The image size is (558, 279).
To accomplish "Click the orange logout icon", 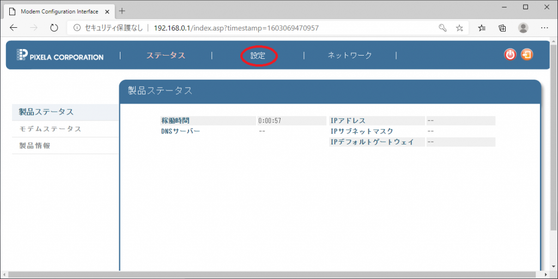I will (527, 54).
